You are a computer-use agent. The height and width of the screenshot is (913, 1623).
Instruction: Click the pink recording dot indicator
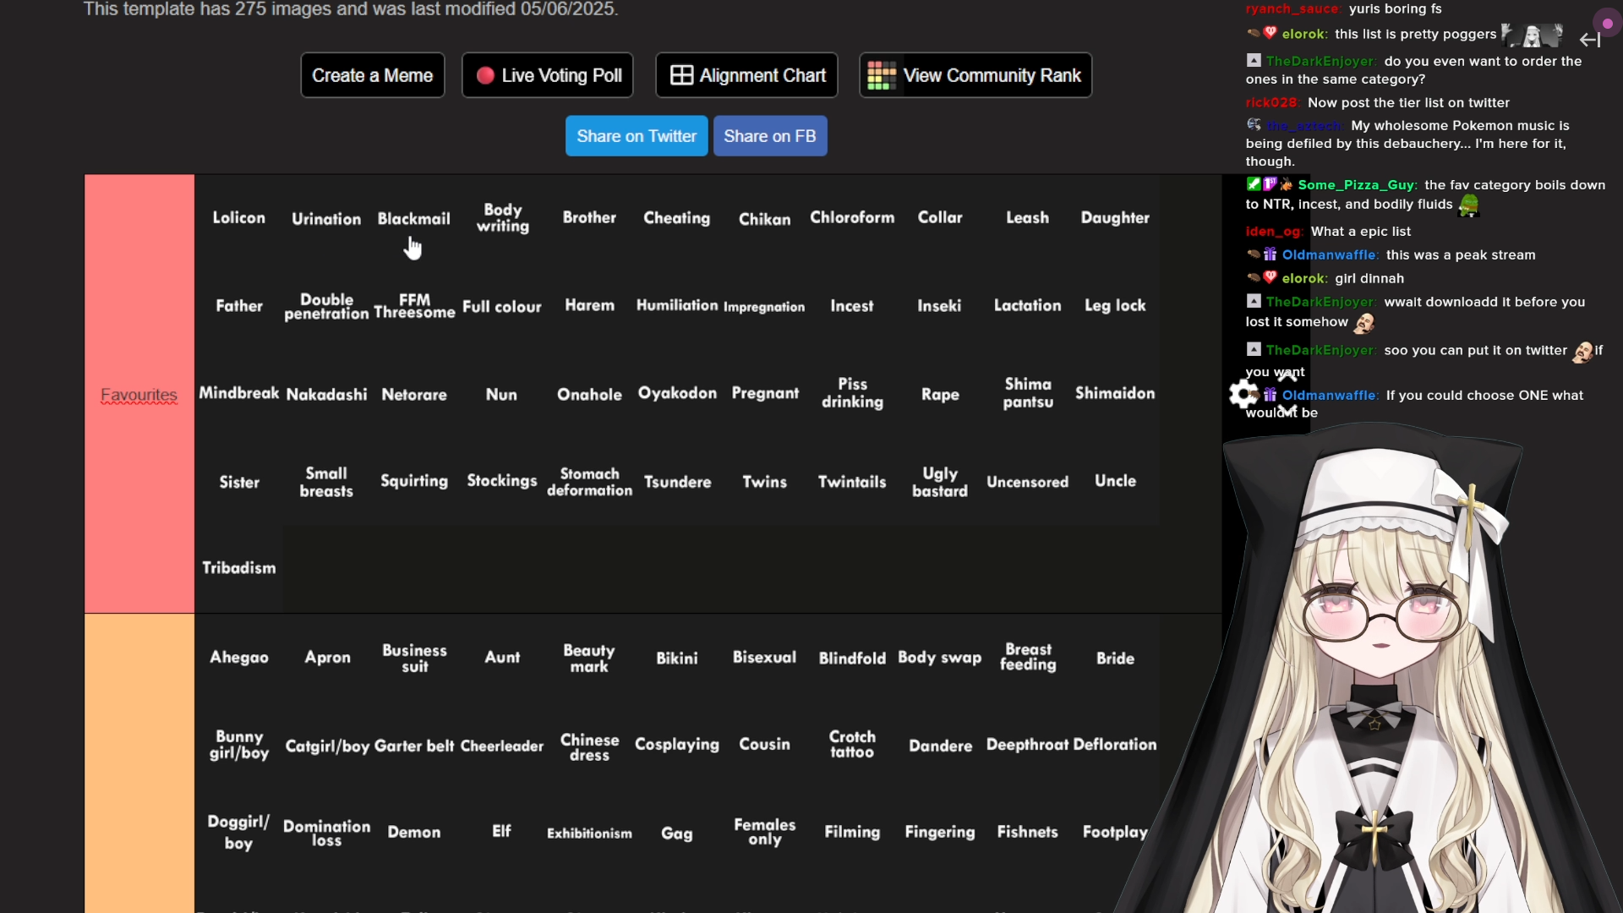click(x=1607, y=24)
